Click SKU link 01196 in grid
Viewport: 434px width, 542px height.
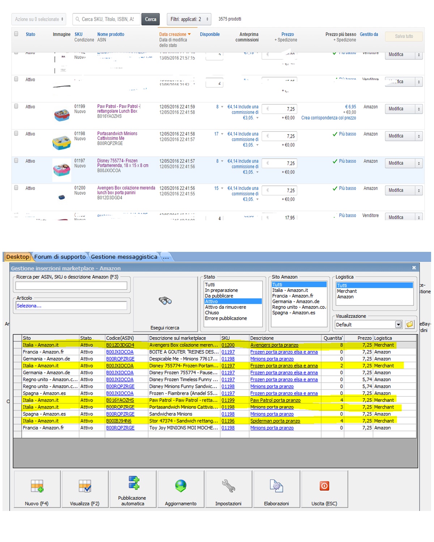coord(228,421)
